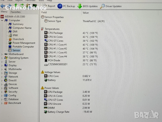Viewport: 162px width, 122px height.
Task: Click the Operating System Windows flag icon
Action: pos(6,58)
